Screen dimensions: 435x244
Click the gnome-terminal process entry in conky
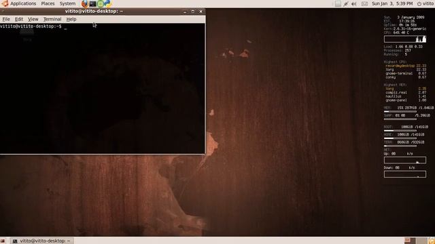[x=406, y=74]
